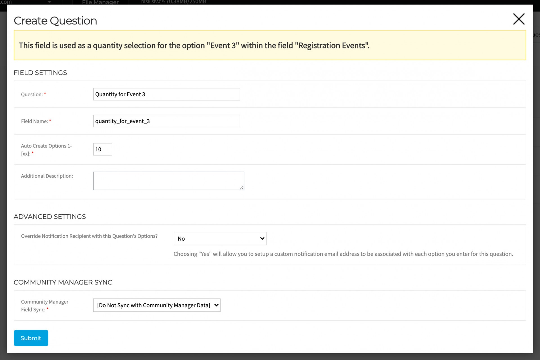Screen dimensions: 540x360
Task: Click into the Question text field
Action: (166, 94)
